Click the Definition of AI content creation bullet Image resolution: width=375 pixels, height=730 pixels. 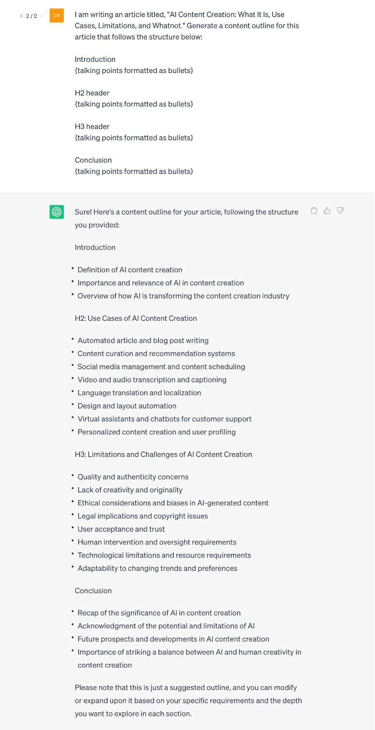pyautogui.click(x=130, y=270)
